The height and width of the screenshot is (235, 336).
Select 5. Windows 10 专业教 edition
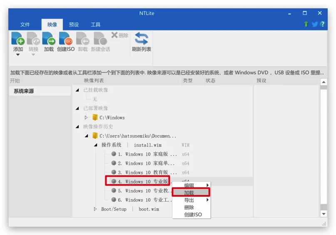click(144, 190)
